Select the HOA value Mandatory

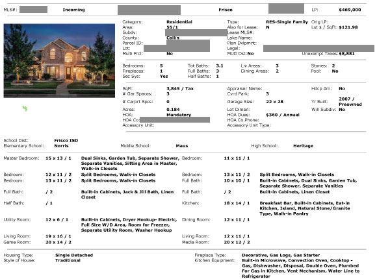[x=179, y=115]
